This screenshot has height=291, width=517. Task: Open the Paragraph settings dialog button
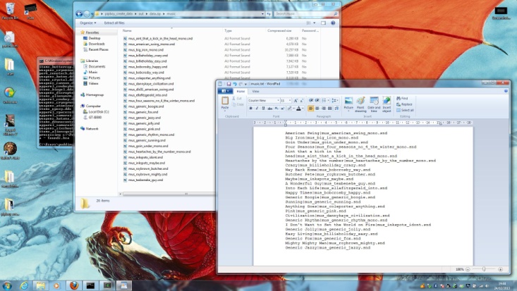click(336, 109)
